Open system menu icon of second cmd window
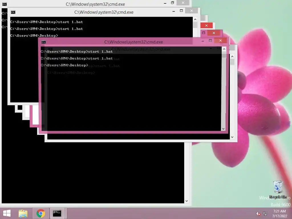 tap(13, 12)
